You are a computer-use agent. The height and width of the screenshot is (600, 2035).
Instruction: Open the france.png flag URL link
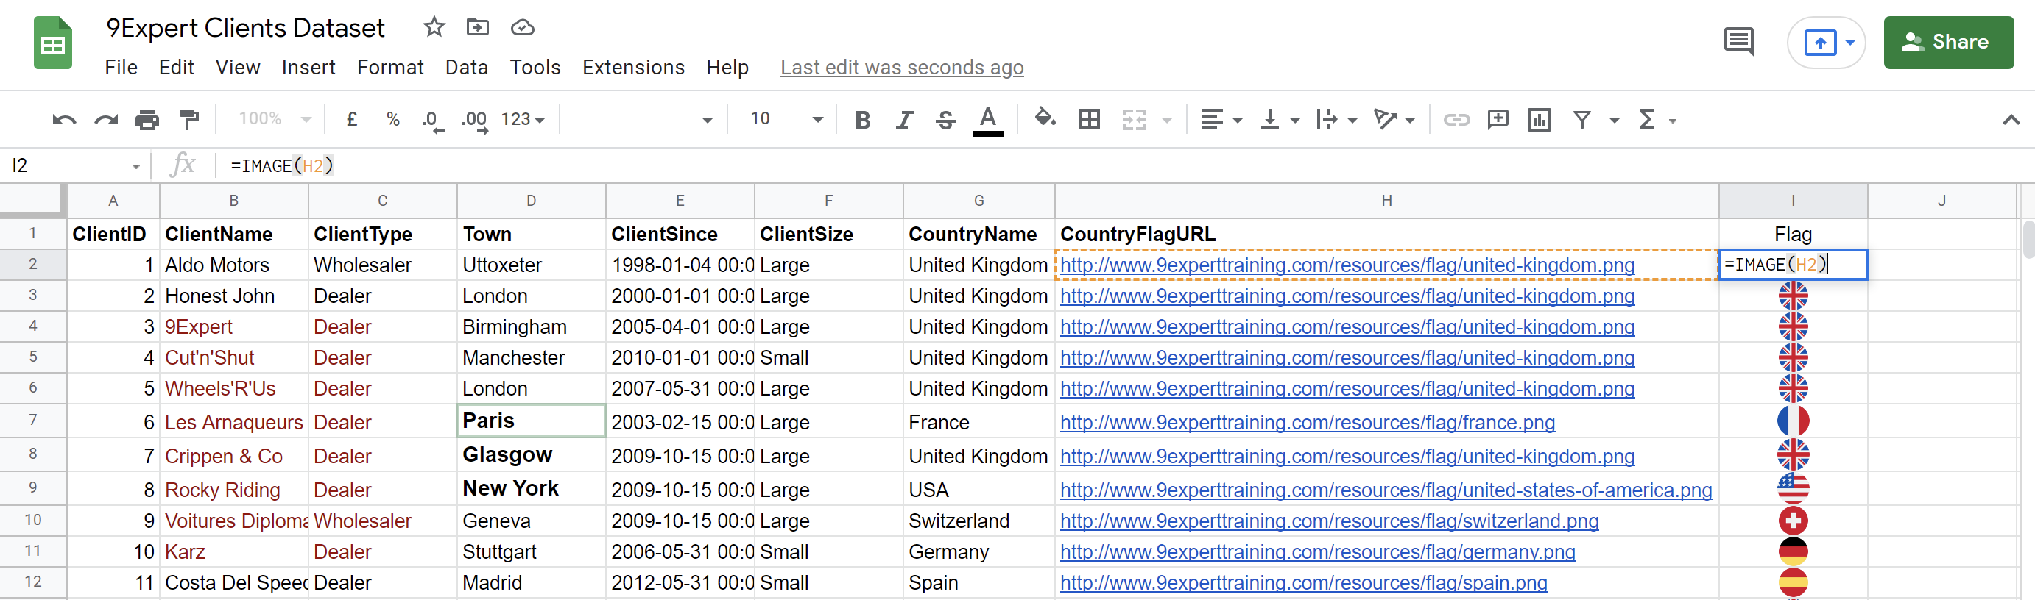(1307, 422)
